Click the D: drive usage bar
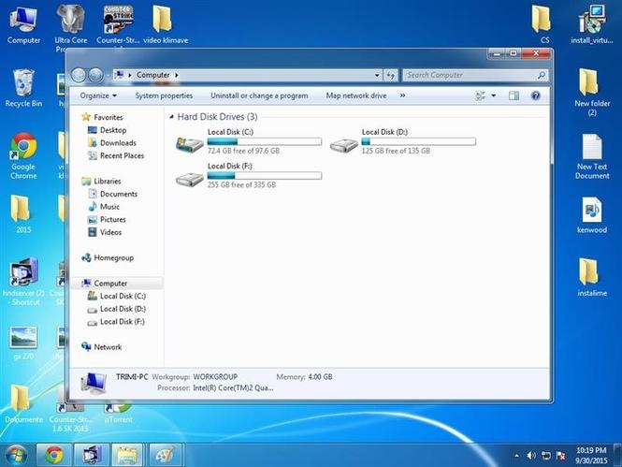The width and height of the screenshot is (622, 467). pos(418,141)
